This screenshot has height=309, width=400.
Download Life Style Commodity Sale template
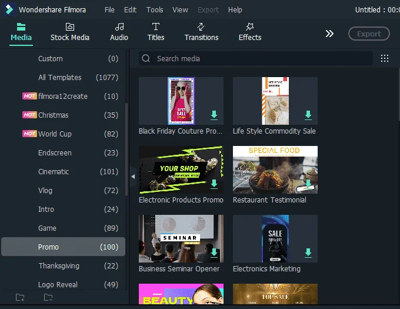coord(308,115)
